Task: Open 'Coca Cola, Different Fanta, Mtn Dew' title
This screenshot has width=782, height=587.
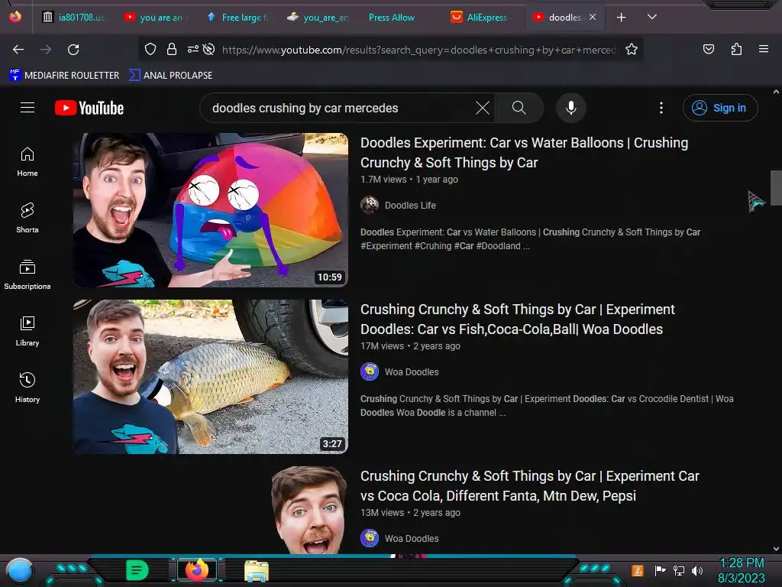Action: point(530,486)
